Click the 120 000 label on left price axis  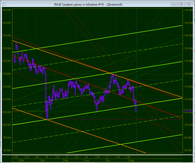pyautogui.click(x=6, y=74)
